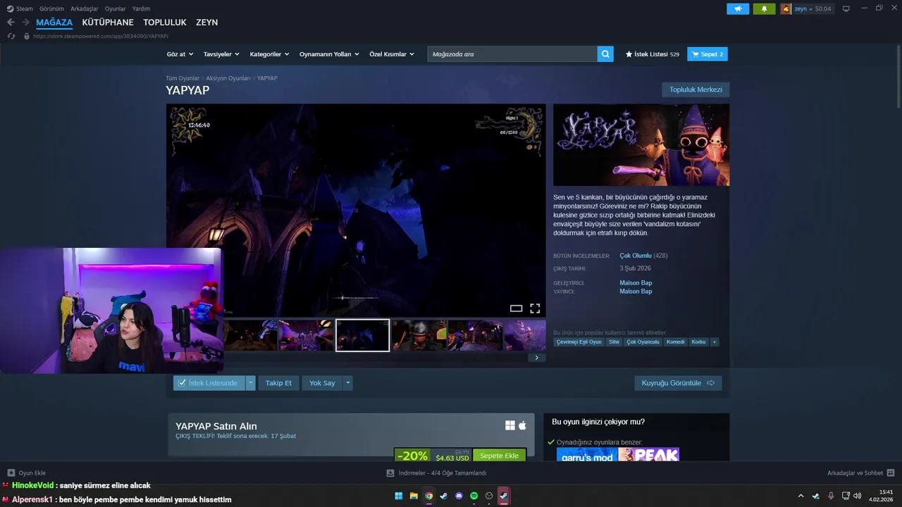
Task: Open Aksiyon Oyunları breadcrumb link
Action: click(x=228, y=78)
